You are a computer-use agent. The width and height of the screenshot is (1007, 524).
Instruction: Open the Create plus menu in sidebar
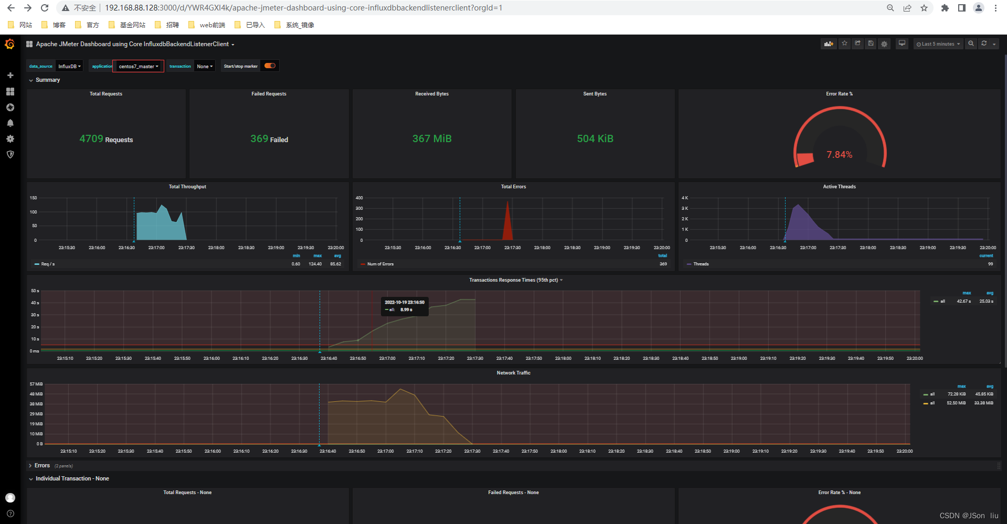click(10, 76)
